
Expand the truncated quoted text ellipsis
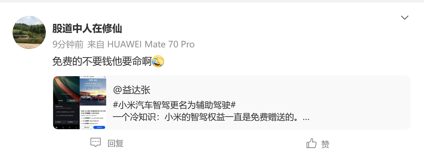click(306, 118)
